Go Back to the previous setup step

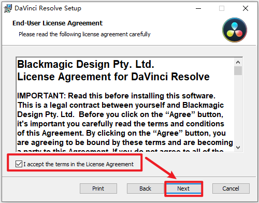[x=145, y=189]
